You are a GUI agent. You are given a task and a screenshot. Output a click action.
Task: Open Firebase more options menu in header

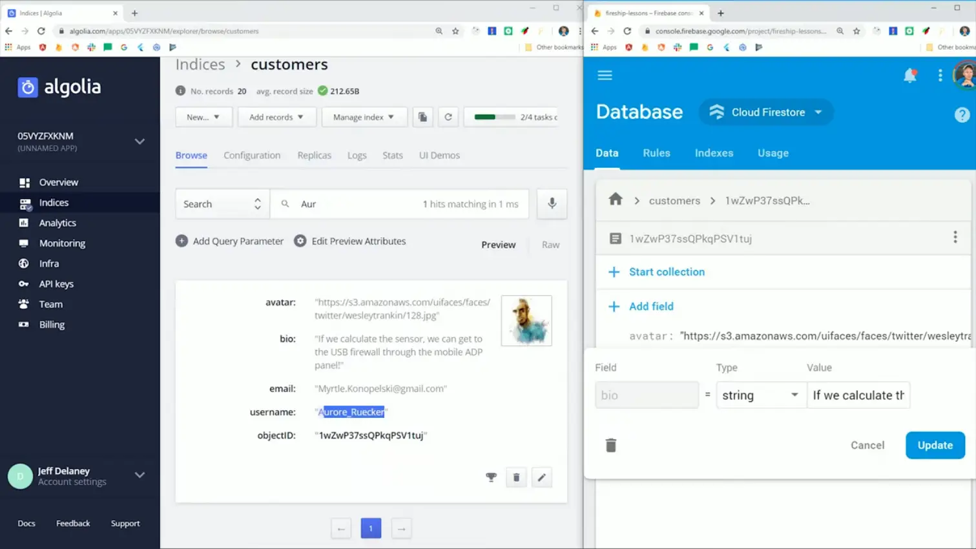(940, 76)
